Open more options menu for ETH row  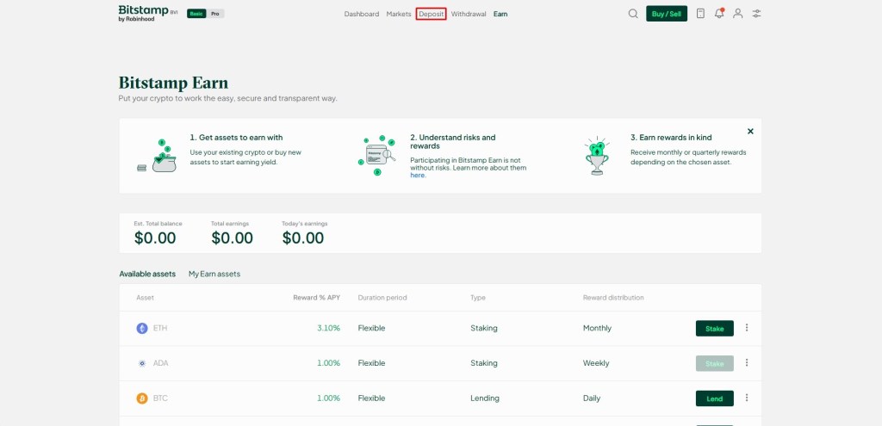[x=747, y=328]
